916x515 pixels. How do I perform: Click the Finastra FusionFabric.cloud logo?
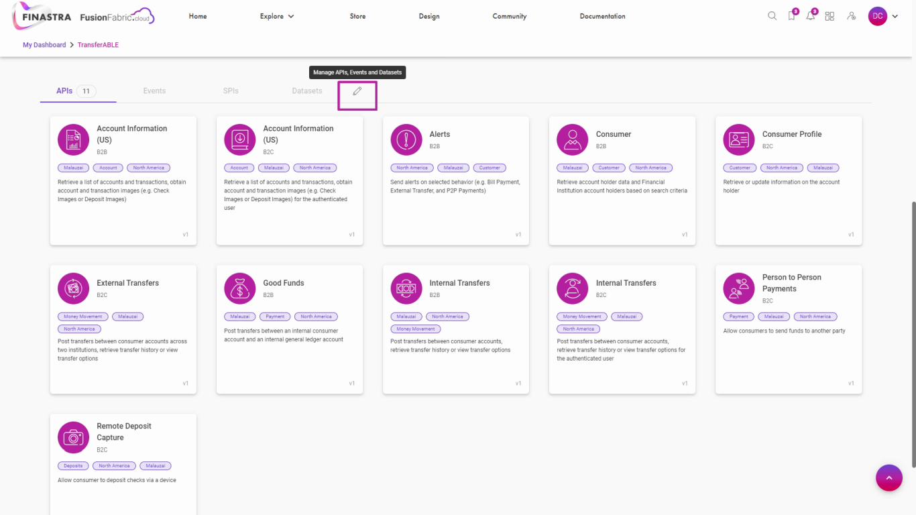[84, 16]
